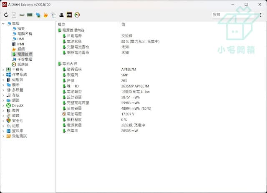Expand the 主機板 tree node
Viewport: 267px width, 193px height.
[x=3, y=70]
